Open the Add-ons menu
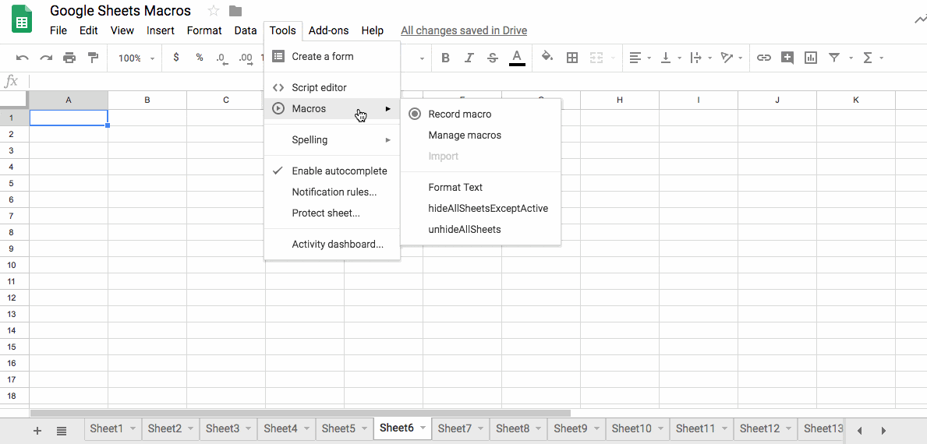927x444 pixels. coord(329,30)
